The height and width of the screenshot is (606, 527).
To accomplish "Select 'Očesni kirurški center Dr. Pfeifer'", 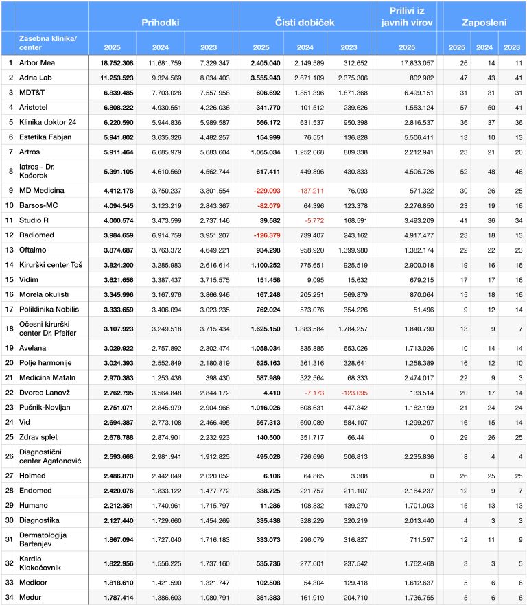I will (x=48, y=329).
